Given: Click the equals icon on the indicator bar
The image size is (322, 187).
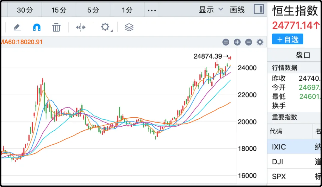Looking at the screenshot, I should click(226, 42).
